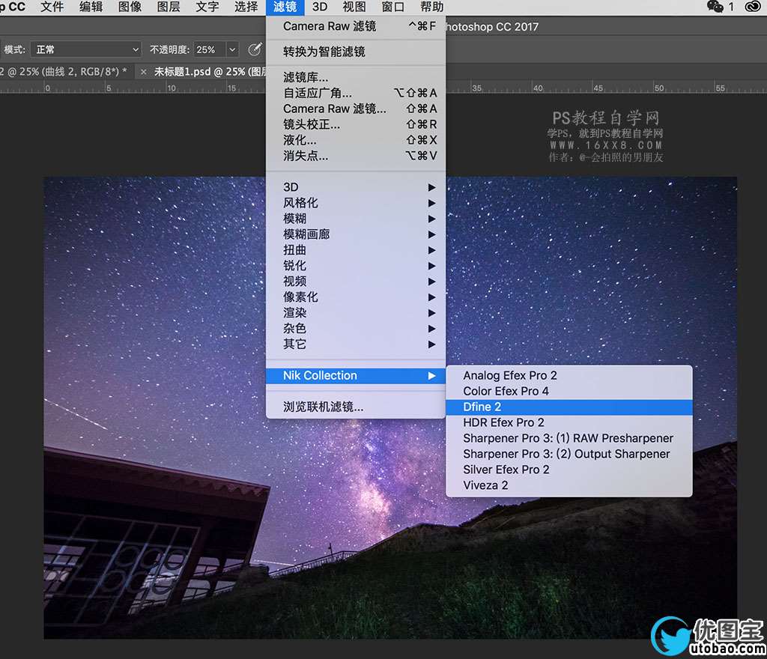Click the WeChat icon in menu bar
Viewport: 767px width, 659px height.
click(715, 7)
